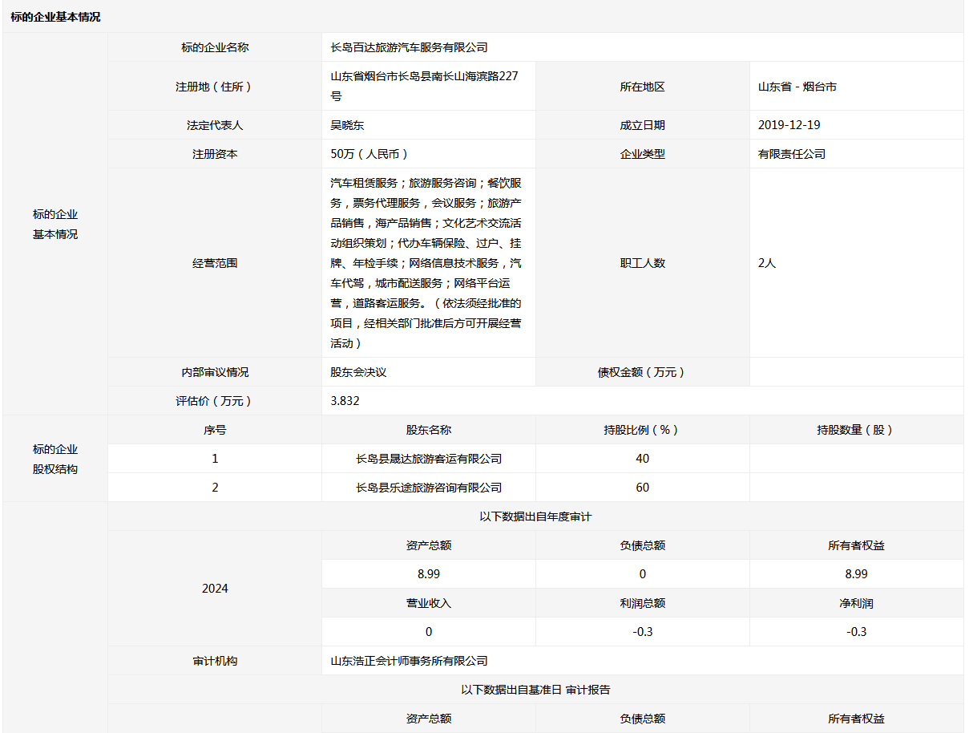Click shareholder 长岛县乐途旅游咨询有限公司
The image size is (969, 733).
[429, 488]
